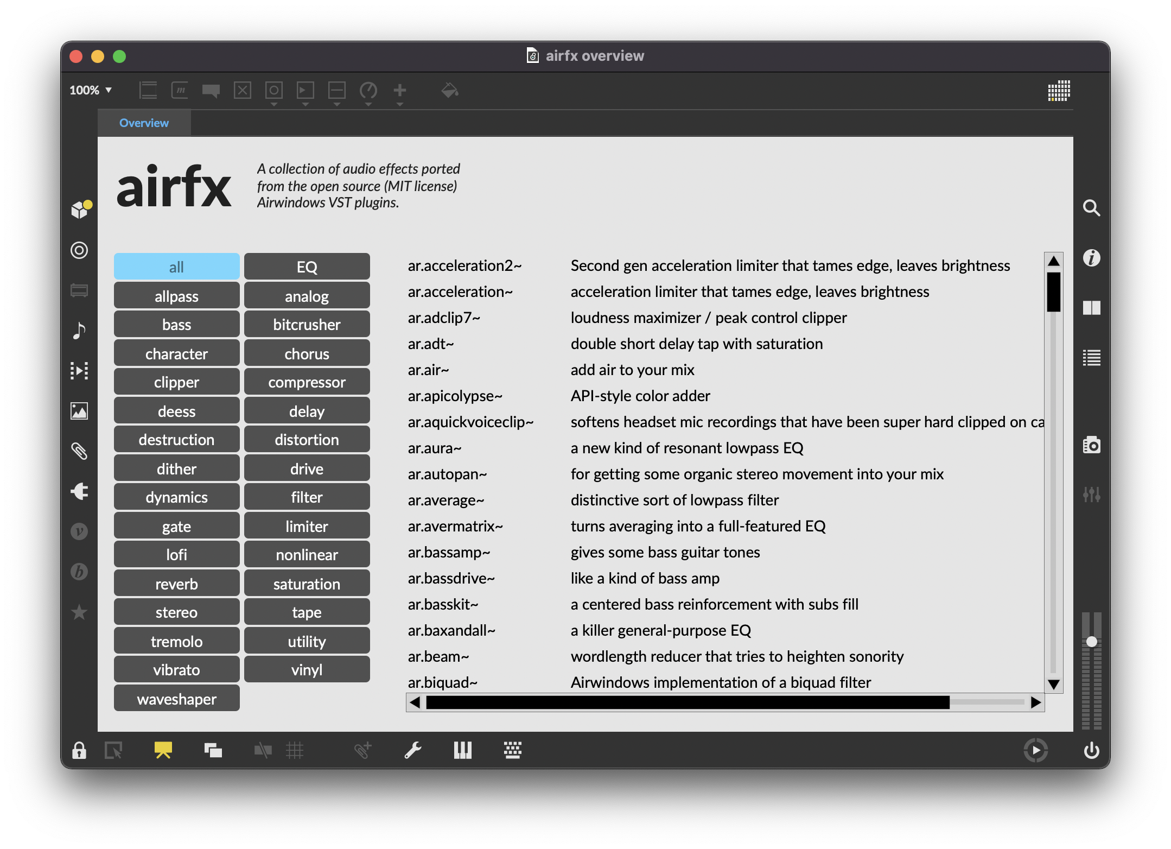1171x849 pixels.
Task: Filter by the tremolo category
Action: tap(176, 641)
